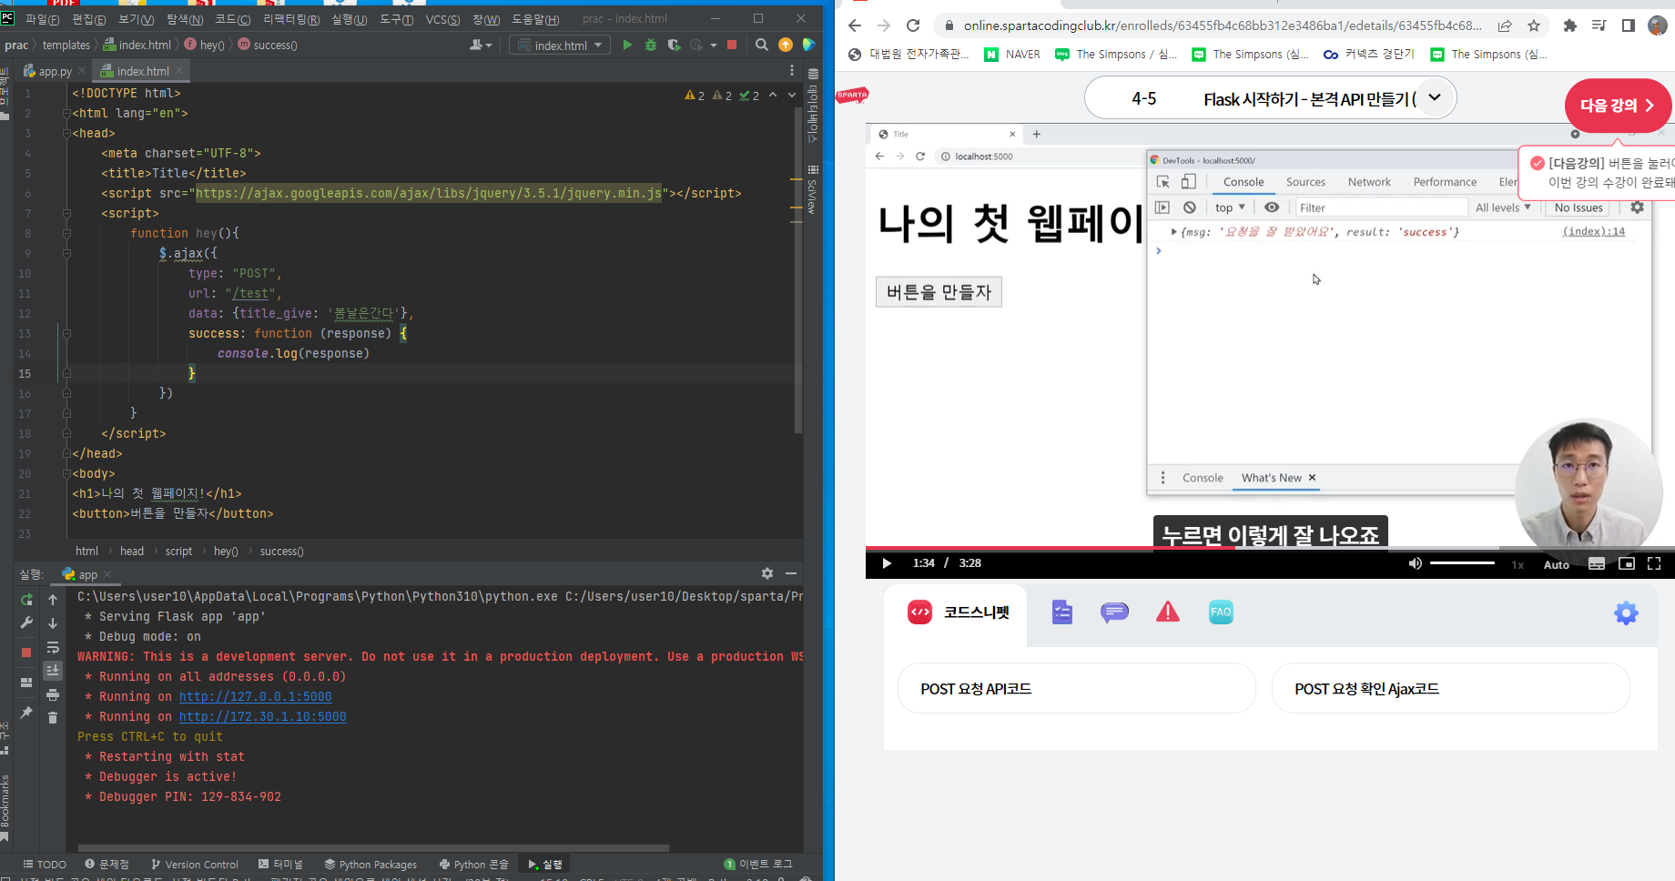Select the 코드스니펫 tab
Viewport: 1675px width, 881px height.
958,613
